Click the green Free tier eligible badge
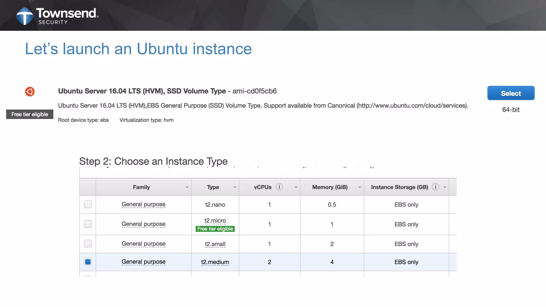Screen dimensions: 546x307 (215, 229)
